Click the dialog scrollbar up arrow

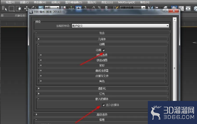175,19
